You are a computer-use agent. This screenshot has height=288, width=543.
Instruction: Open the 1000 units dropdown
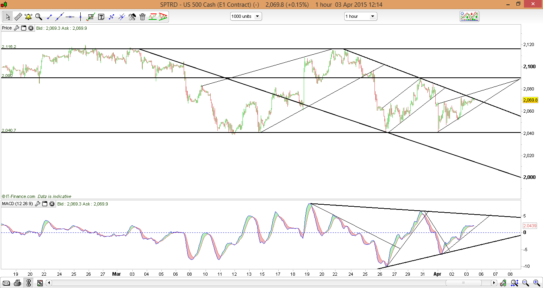click(246, 16)
